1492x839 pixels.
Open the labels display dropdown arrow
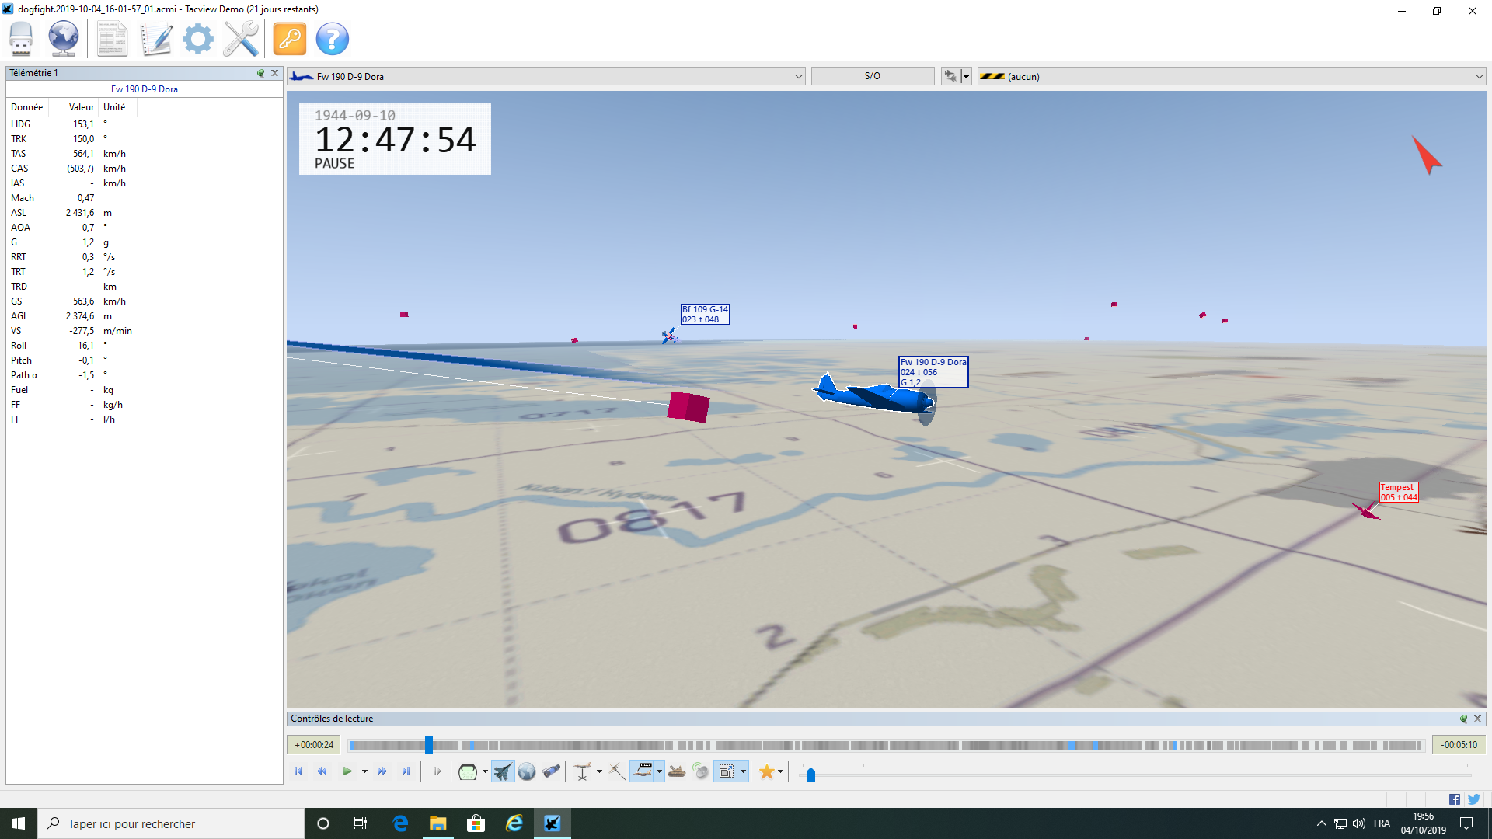click(660, 771)
